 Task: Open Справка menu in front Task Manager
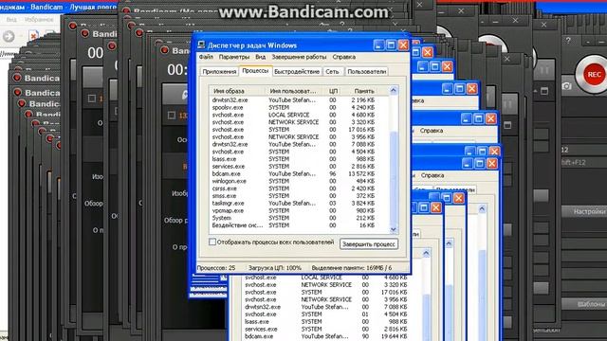[x=343, y=57]
